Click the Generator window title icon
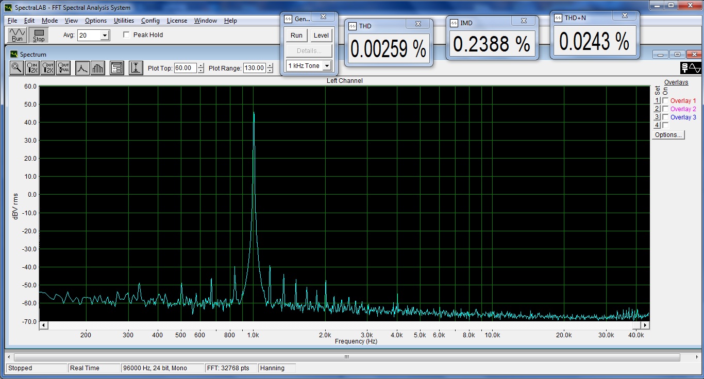 [x=289, y=19]
